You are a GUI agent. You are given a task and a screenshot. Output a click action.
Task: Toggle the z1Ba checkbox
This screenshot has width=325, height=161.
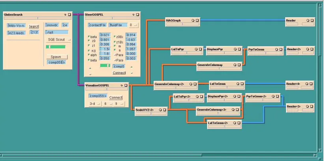click(115, 42)
